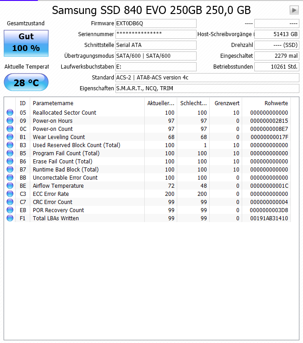303x343 pixels.
Task: Click the current value 200 of ECC Error Rate
Action: tap(170, 194)
